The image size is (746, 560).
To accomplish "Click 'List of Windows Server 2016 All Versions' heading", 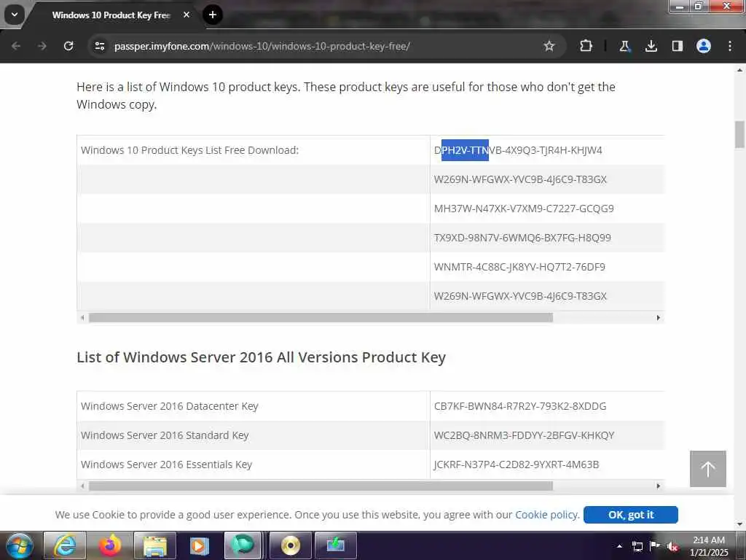I will click(x=262, y=357).
